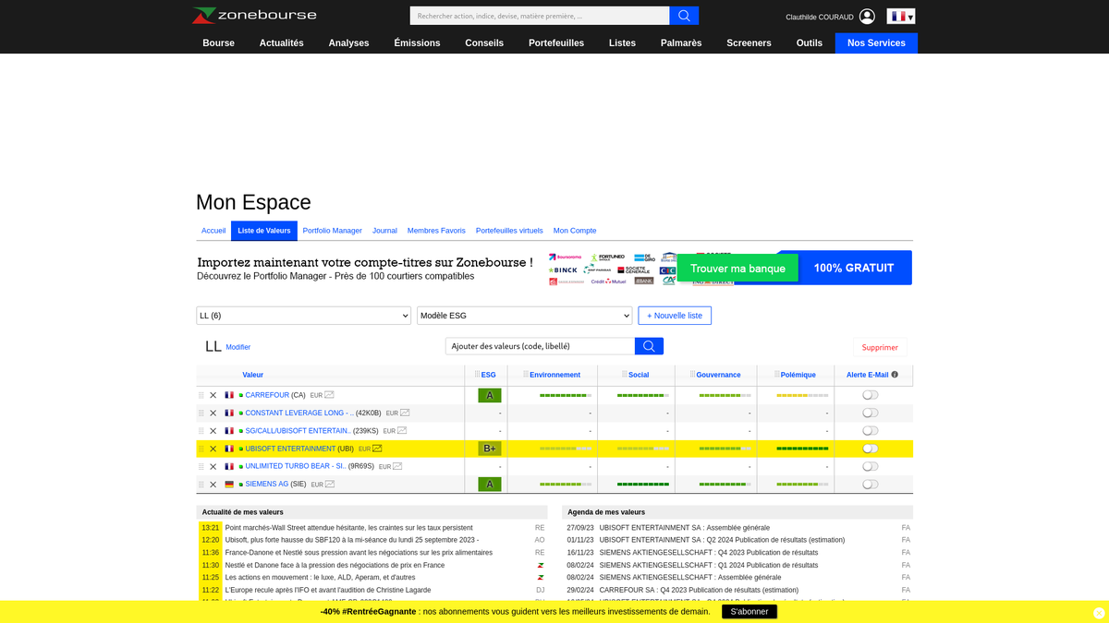Remove SG/CALL/UBISOFT ENTERTAIN with its X icon

click(x=213, y=431)
